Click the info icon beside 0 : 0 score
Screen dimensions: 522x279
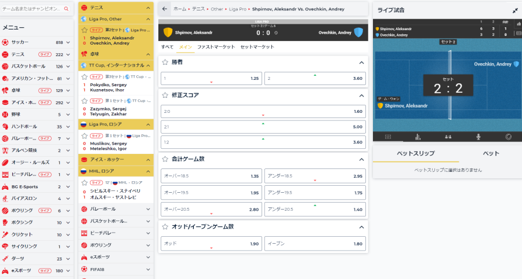point(276,33)
